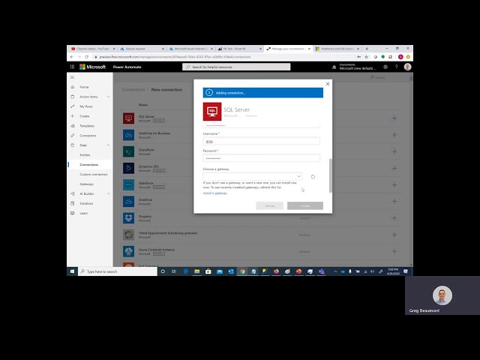Refresh the gateway list icon
Viewport: 480px width, 360px height.
click(x=313, y=177)
